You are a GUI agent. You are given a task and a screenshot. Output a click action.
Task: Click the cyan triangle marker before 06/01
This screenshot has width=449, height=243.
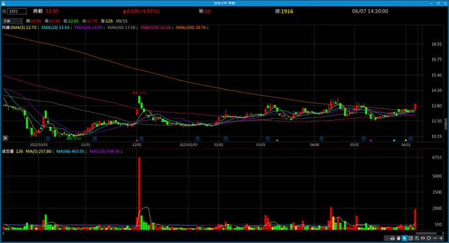[394, 140]
